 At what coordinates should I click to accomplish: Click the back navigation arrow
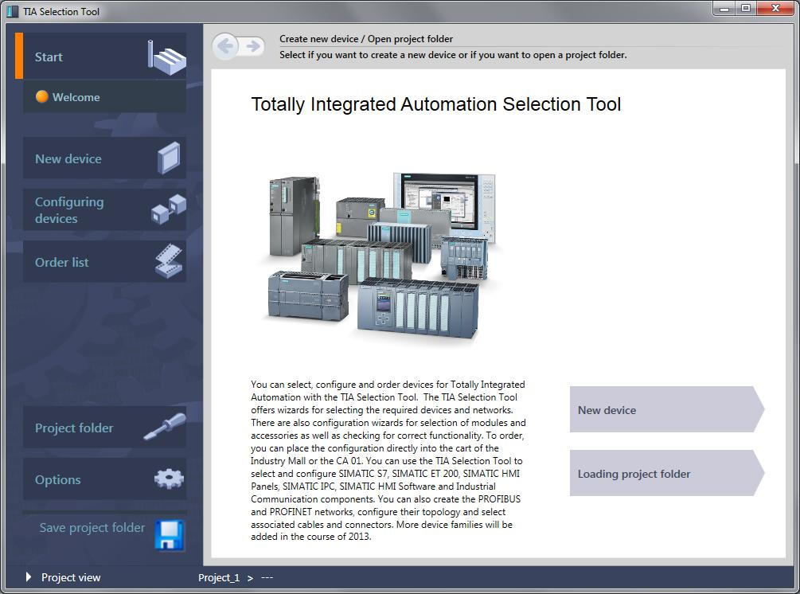pos(225,46)
